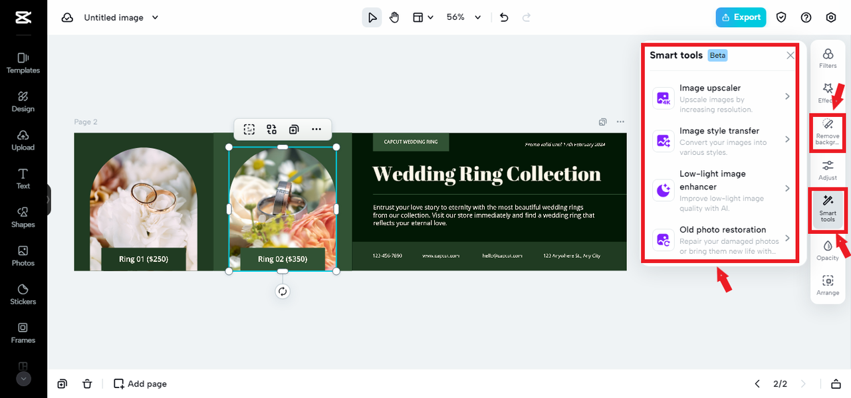This screenshot has height=398, width=851.
Task: Select the Wedding Ring Collection heading
Action: (x=487, y=174)
